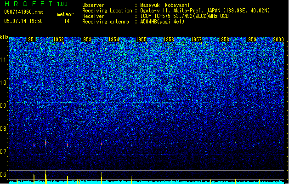Click the 1958 time marker
This screenshot has width=289, height=184.
tap(224, 40)
